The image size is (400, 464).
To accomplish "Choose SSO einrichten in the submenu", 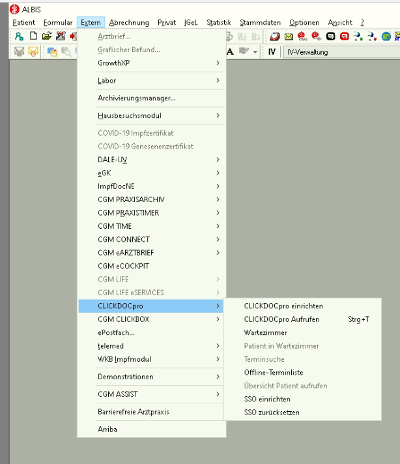I will [302, 399].
